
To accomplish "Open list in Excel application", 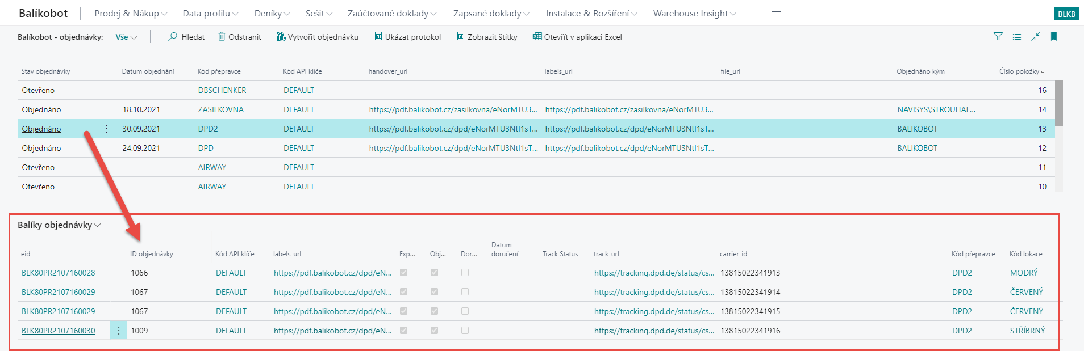I will coord(577,37).
